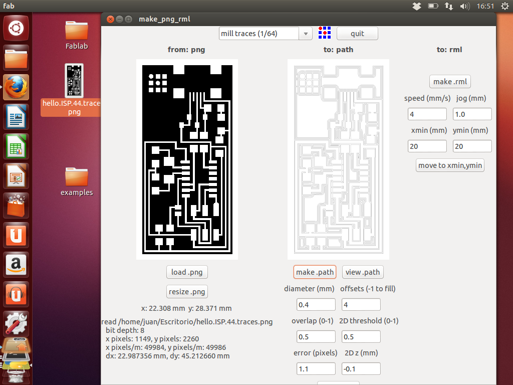The height and width of the screenshot is (385, 513).
Task: Launch Firefox web browser
Action: [16, 87]
